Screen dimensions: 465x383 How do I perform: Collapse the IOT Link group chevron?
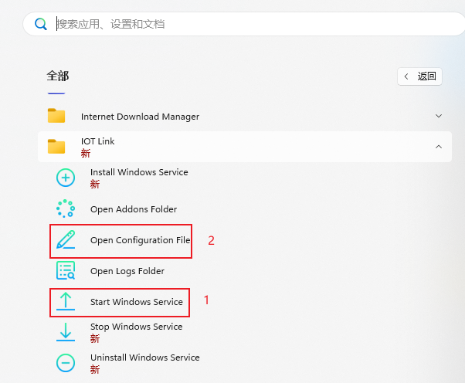[x=439, y=147]
